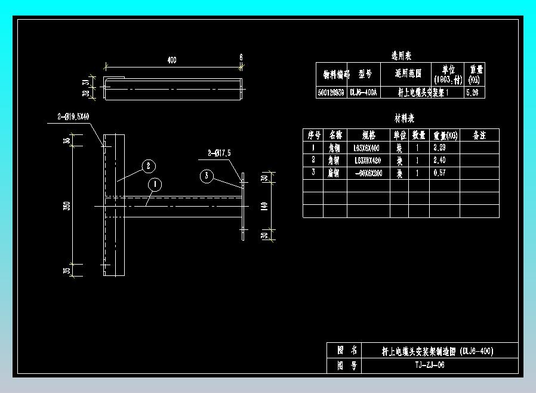Select the L63X6X420 specification cell
Screen dimensions: 536x393
point(368,161)
